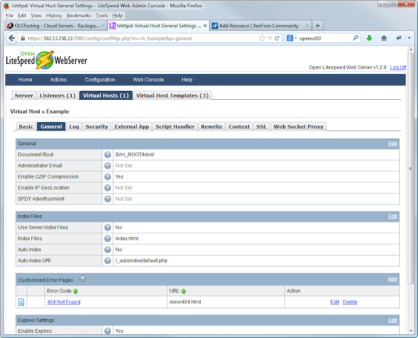This screenshot has height=338, width=418.
Task: Open the Script Handler sub-tab
Action: click(175, 126)
